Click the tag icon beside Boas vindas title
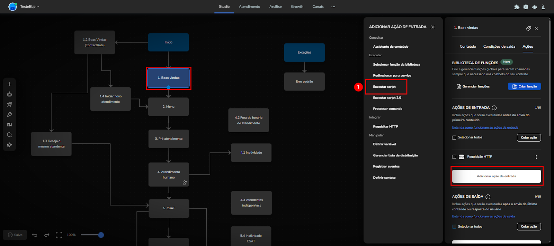The image size is (554, 246). pyautogui.click(x=528, y=28)
